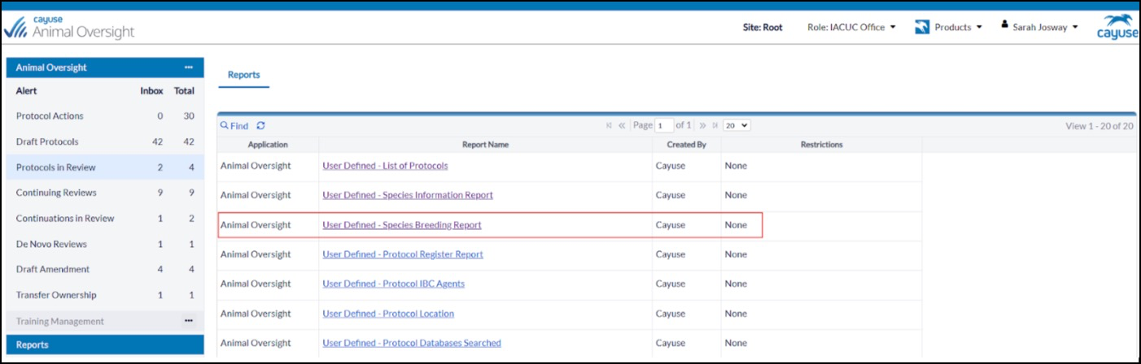1141x364 pixels.
Task: Go to the last page of reports
Action: click(x=715, y=126)
